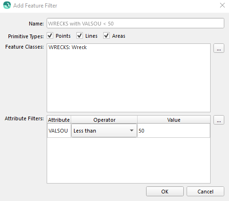This screenshot has width=229, height=201.
Task: Click empty area of Attribute Filters table
Action: [x=129, y=160]
